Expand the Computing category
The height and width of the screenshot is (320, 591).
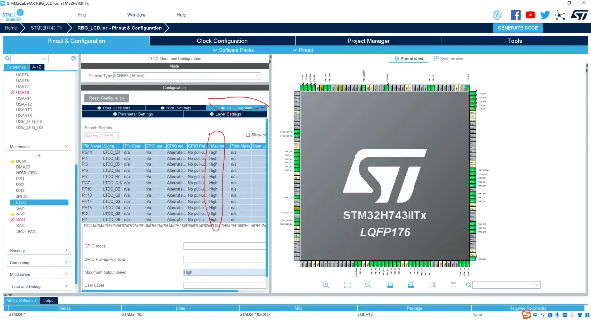pos(66,262)
